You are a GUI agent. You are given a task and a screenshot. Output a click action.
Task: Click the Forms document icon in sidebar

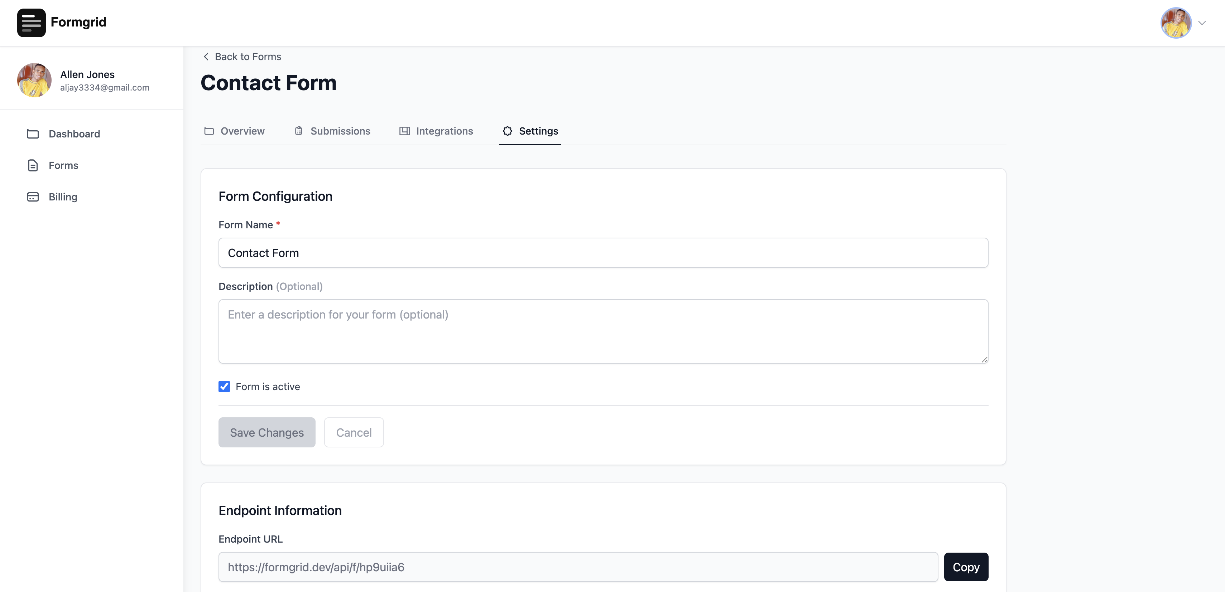(33, 165)
